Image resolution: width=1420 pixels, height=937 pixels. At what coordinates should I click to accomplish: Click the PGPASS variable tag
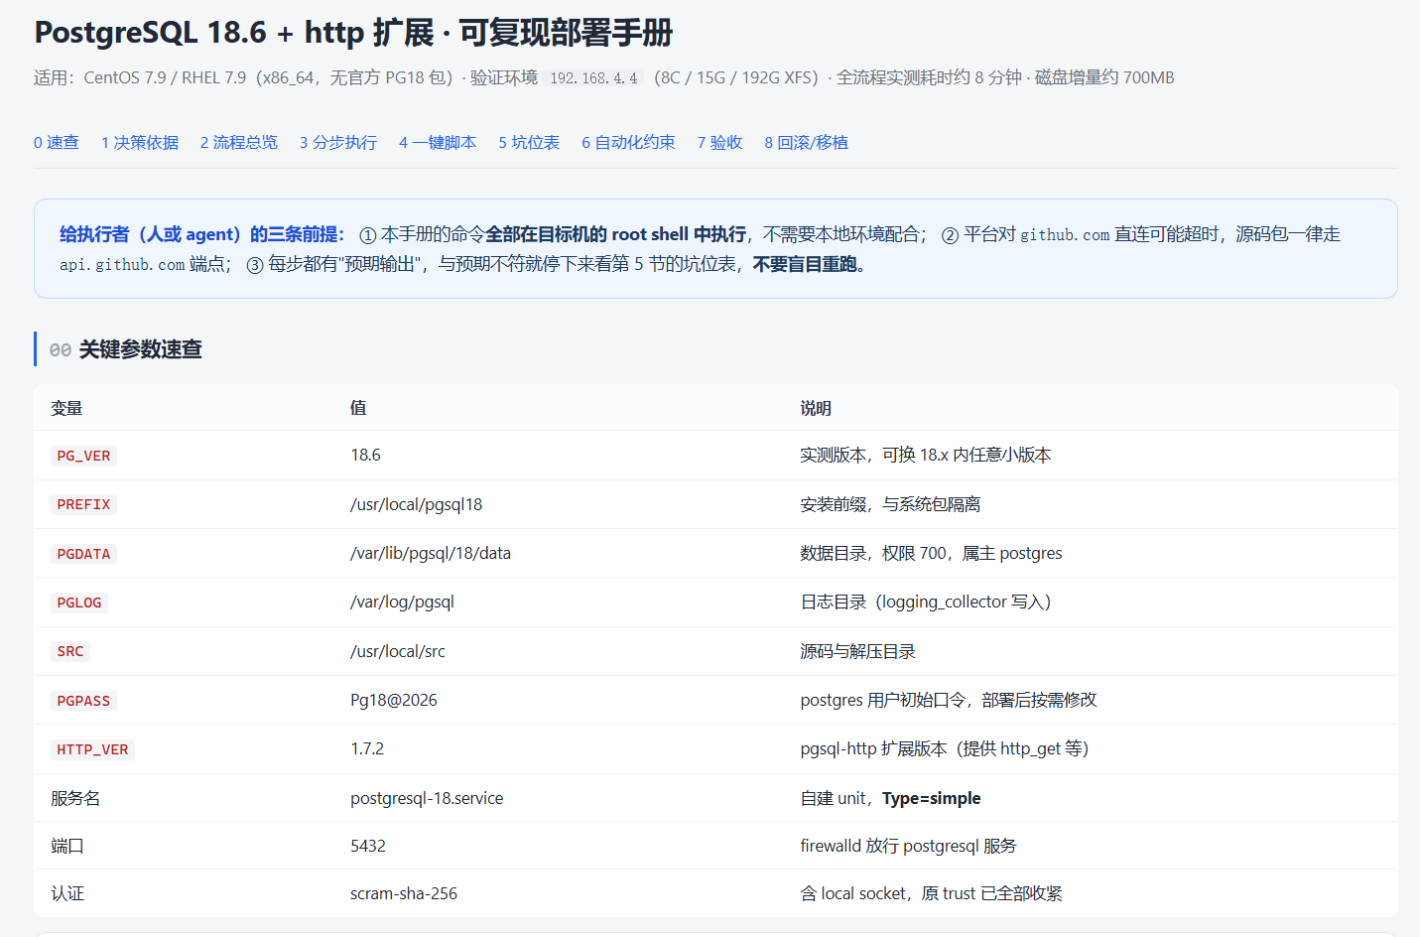pos(83,701)
